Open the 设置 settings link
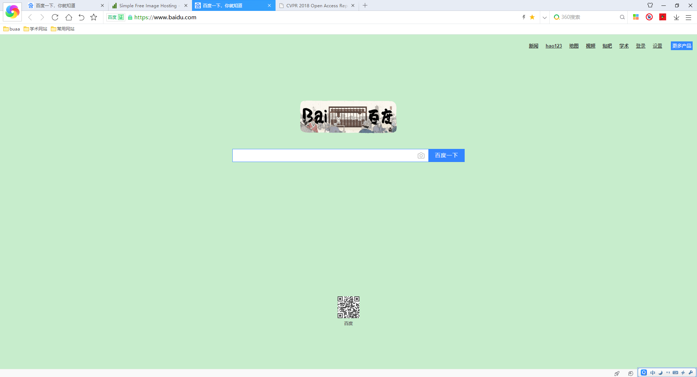The image size is (697, 377). point(657,46)
